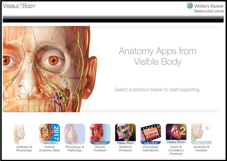Image resolution: width=227 pixels, height=161 pixels.
Task: Click the "Anatomy & Function" text label
Action: pos(201,149)
